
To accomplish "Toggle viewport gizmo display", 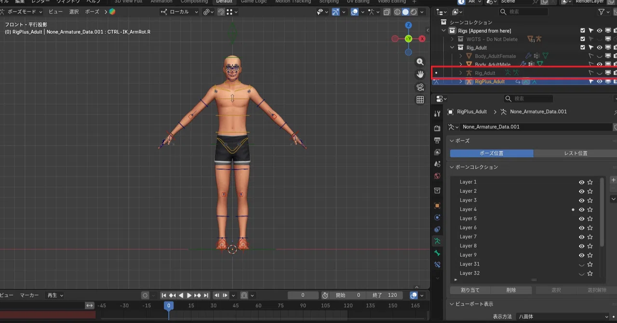I will pos(336,12).
